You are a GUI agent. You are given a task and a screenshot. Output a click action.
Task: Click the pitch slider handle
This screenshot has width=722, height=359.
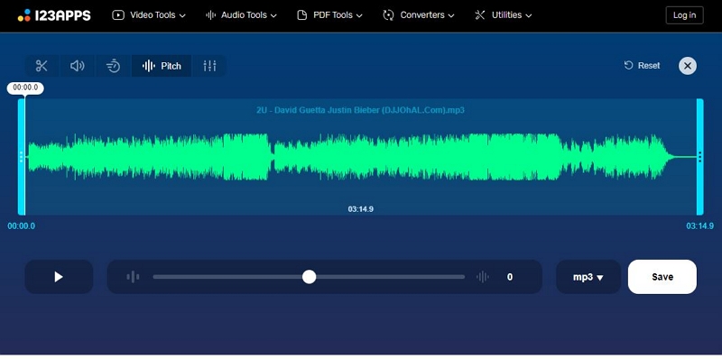309,277
